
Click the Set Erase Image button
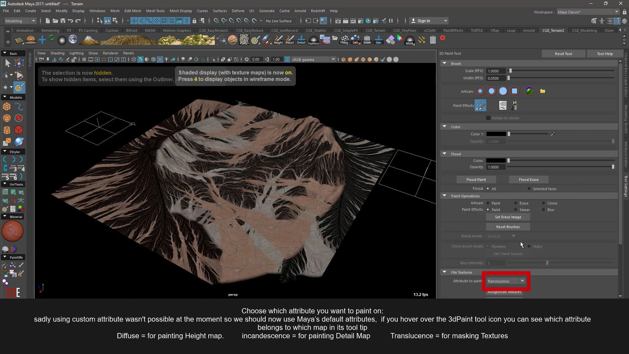(x=508, y=217)
